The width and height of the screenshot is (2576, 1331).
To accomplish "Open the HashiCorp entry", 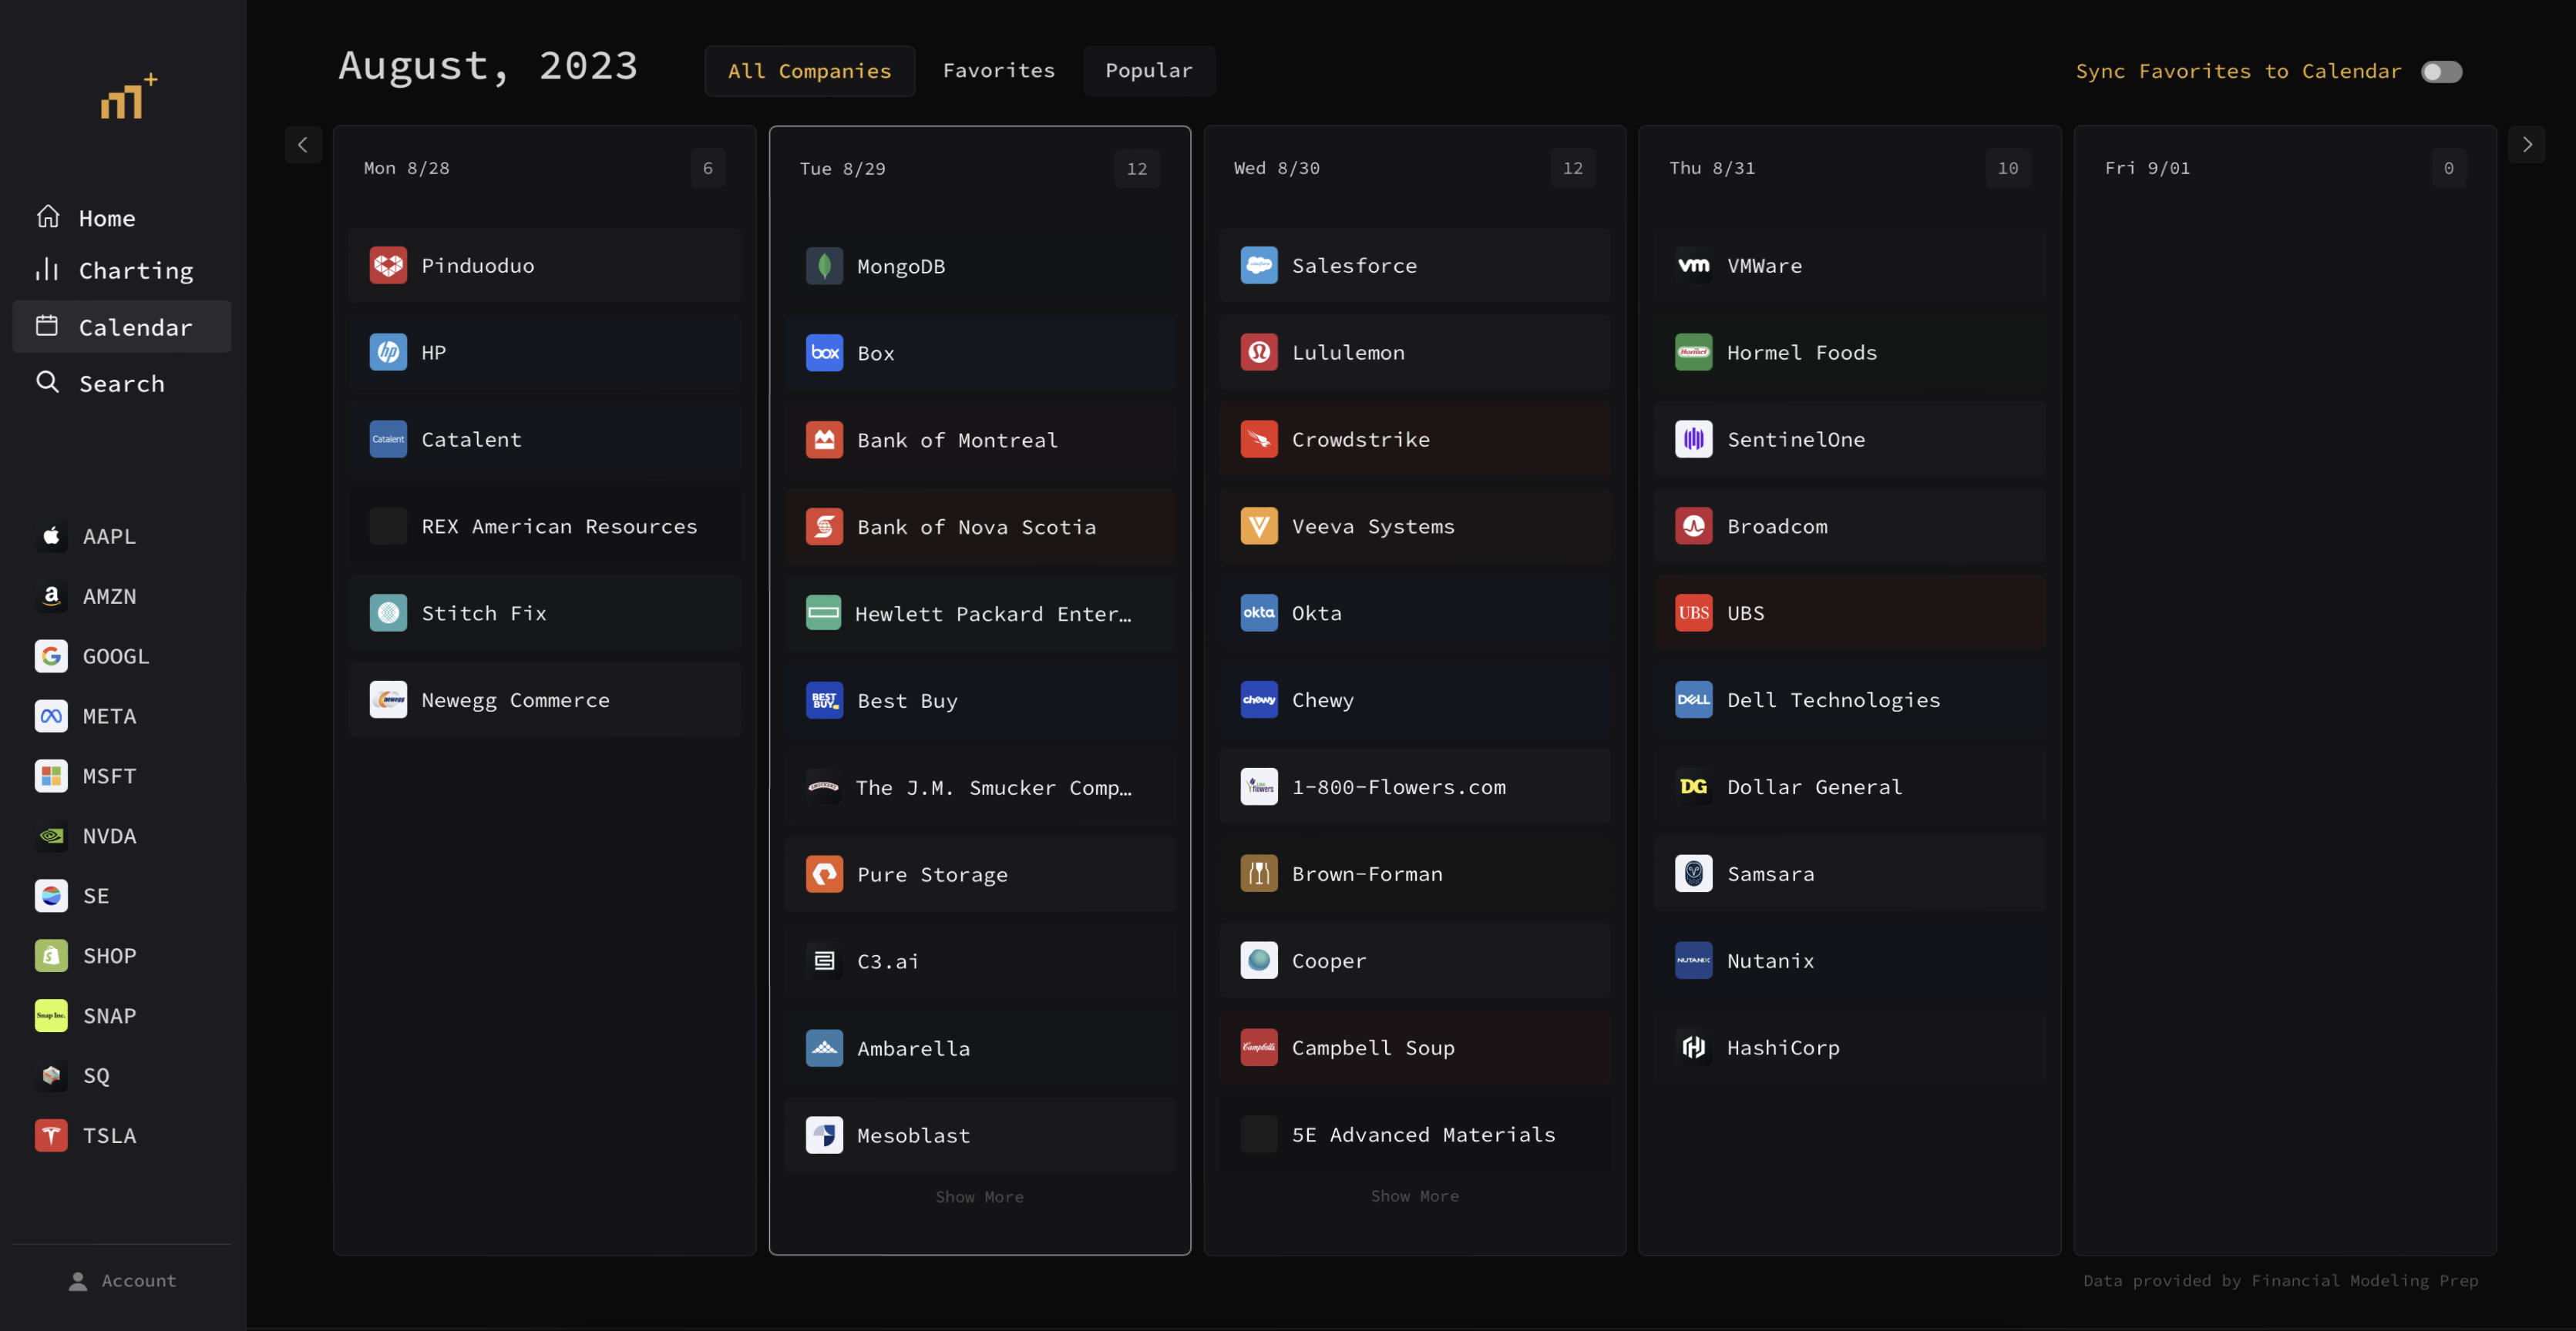I will tap(1850, 1048).
